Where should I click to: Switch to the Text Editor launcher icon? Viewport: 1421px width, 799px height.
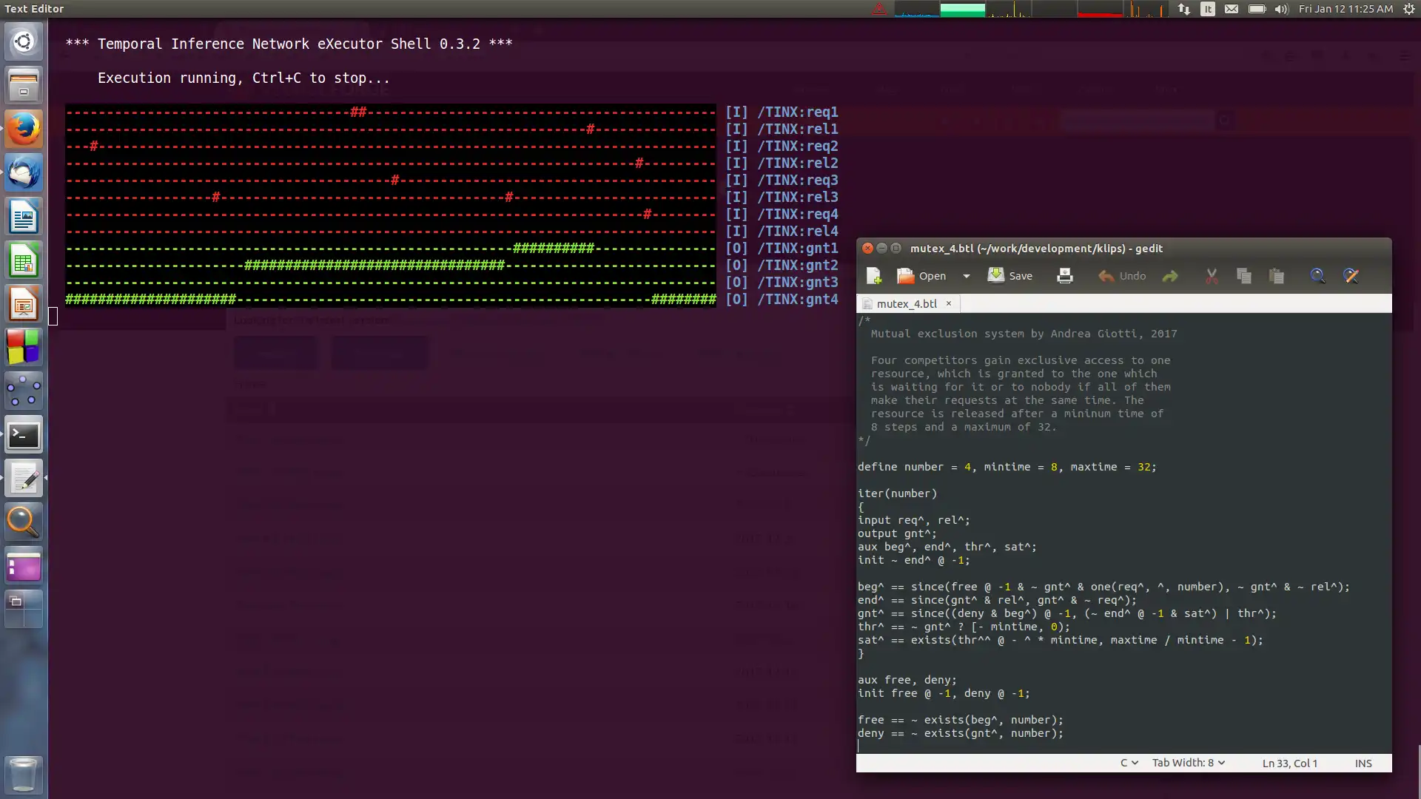[24, 479]
